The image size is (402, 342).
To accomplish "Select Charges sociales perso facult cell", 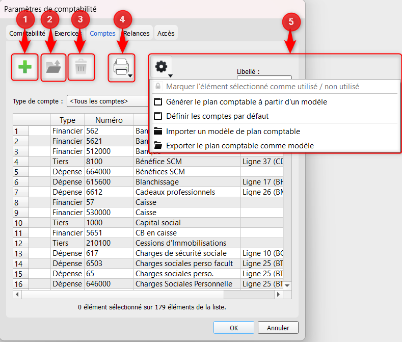I will click(187, 264).
